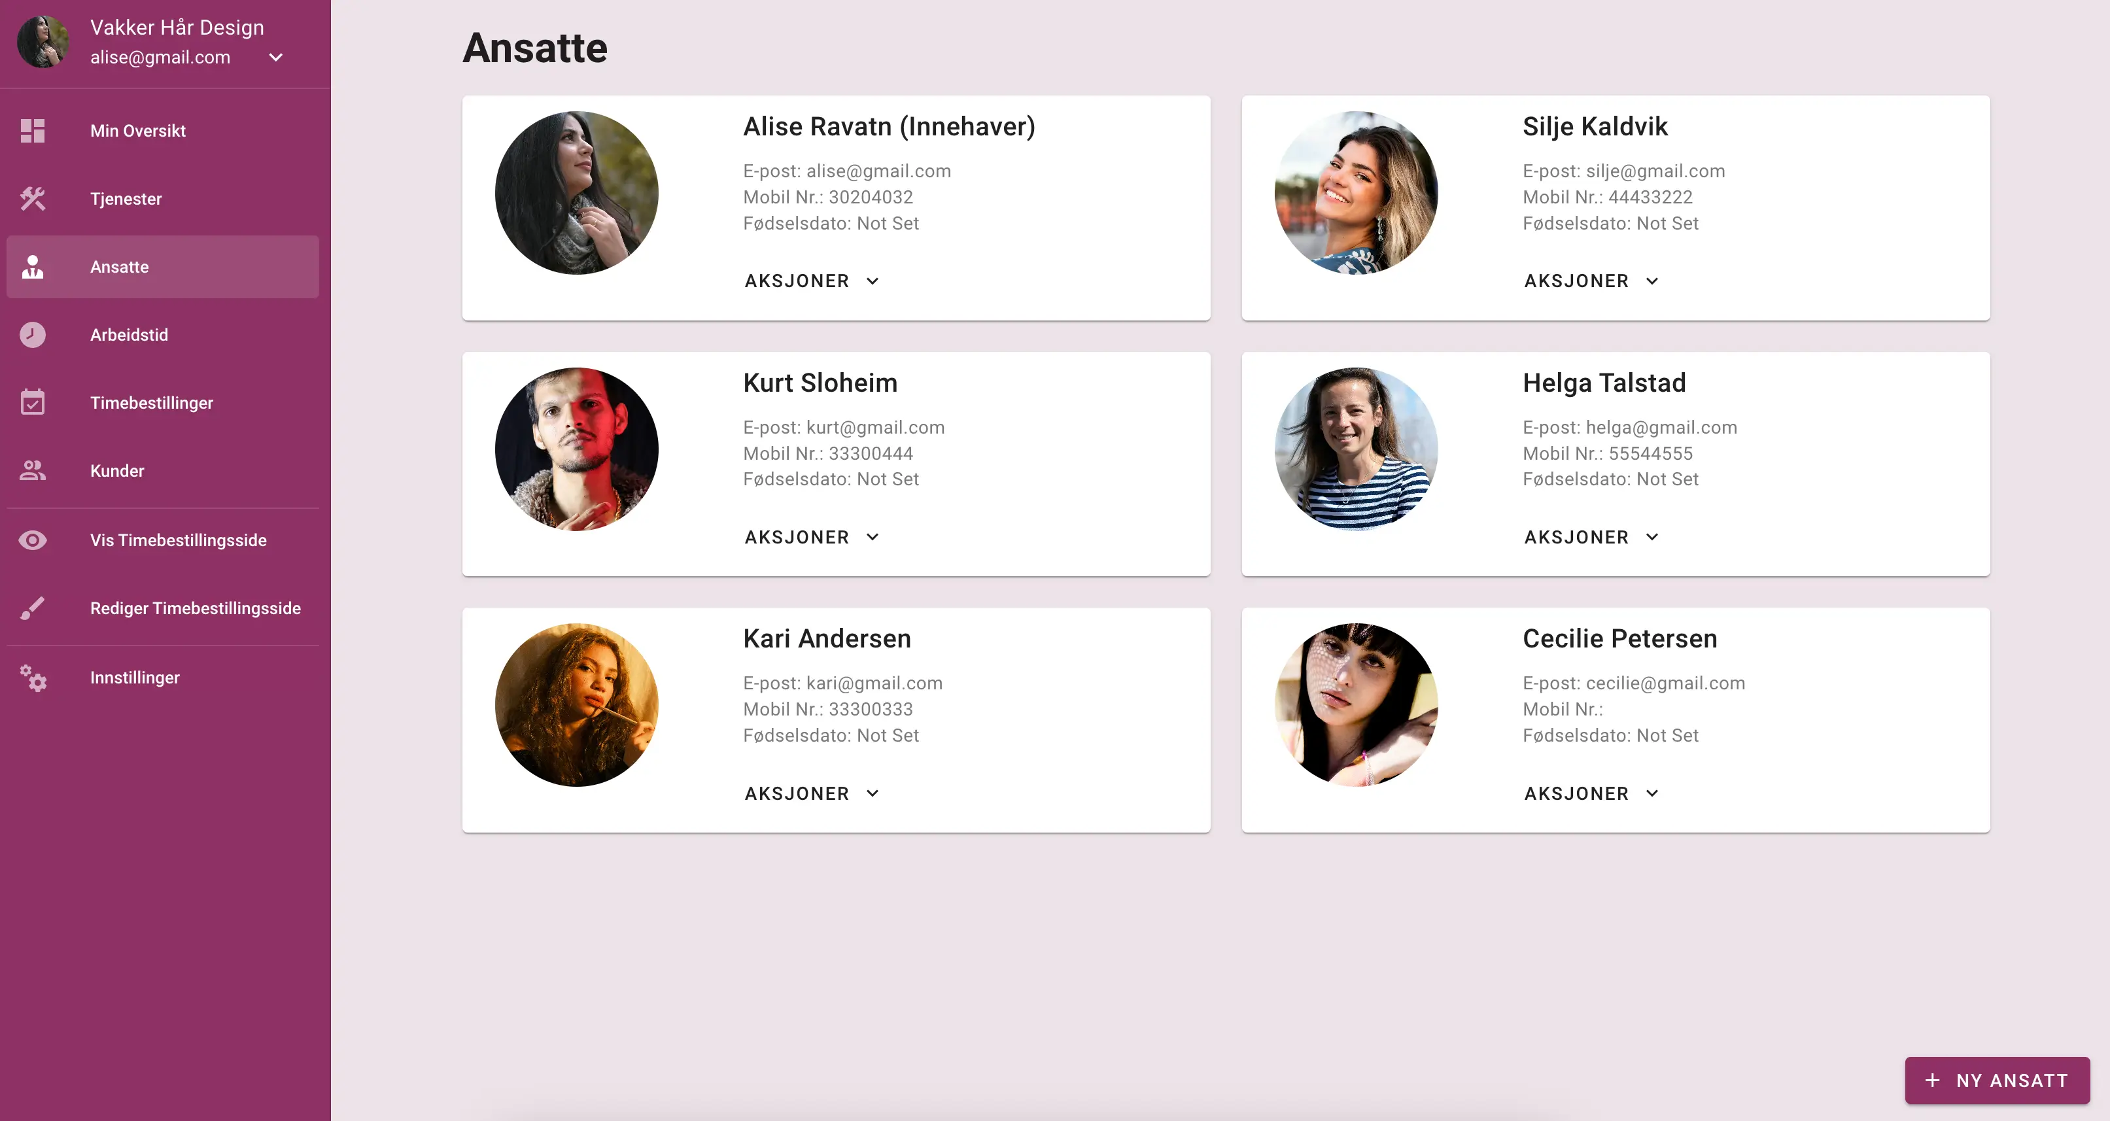Click Kari Andersen's profile photo
The height and width of the screenshot is (1121, 2110).
pyautogui.click(x=577, y=705)
